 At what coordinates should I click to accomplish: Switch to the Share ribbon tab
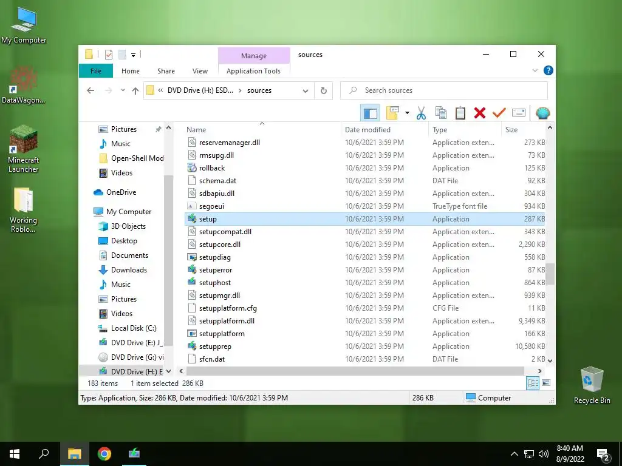click(166, 71)
